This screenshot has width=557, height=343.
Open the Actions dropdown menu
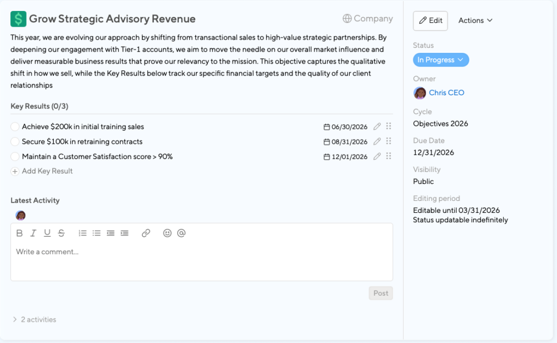(x=475, y=21)
